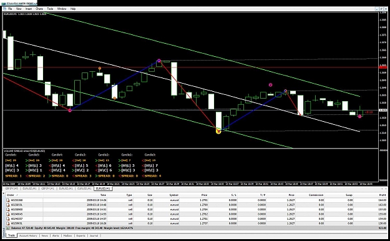
Task: Sort orders by the Order column header
Action: pos(24,195)
